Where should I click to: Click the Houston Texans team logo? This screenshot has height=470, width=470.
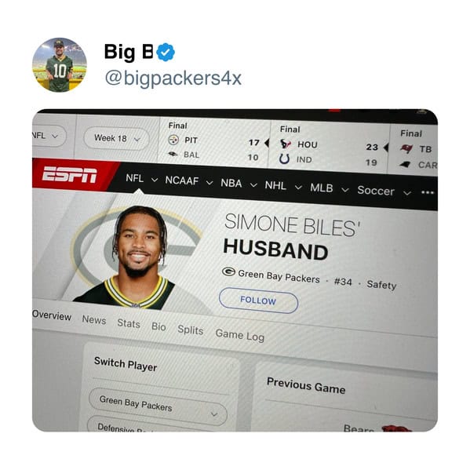(285, 144)
